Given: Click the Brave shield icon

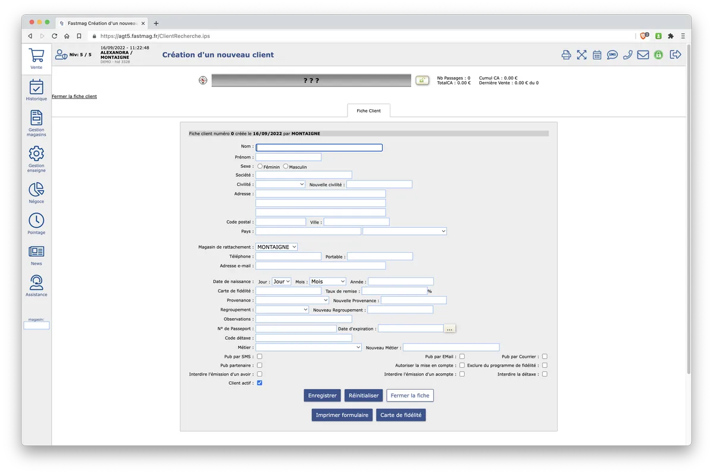Looking at the screenshot, I should (644, 36).
